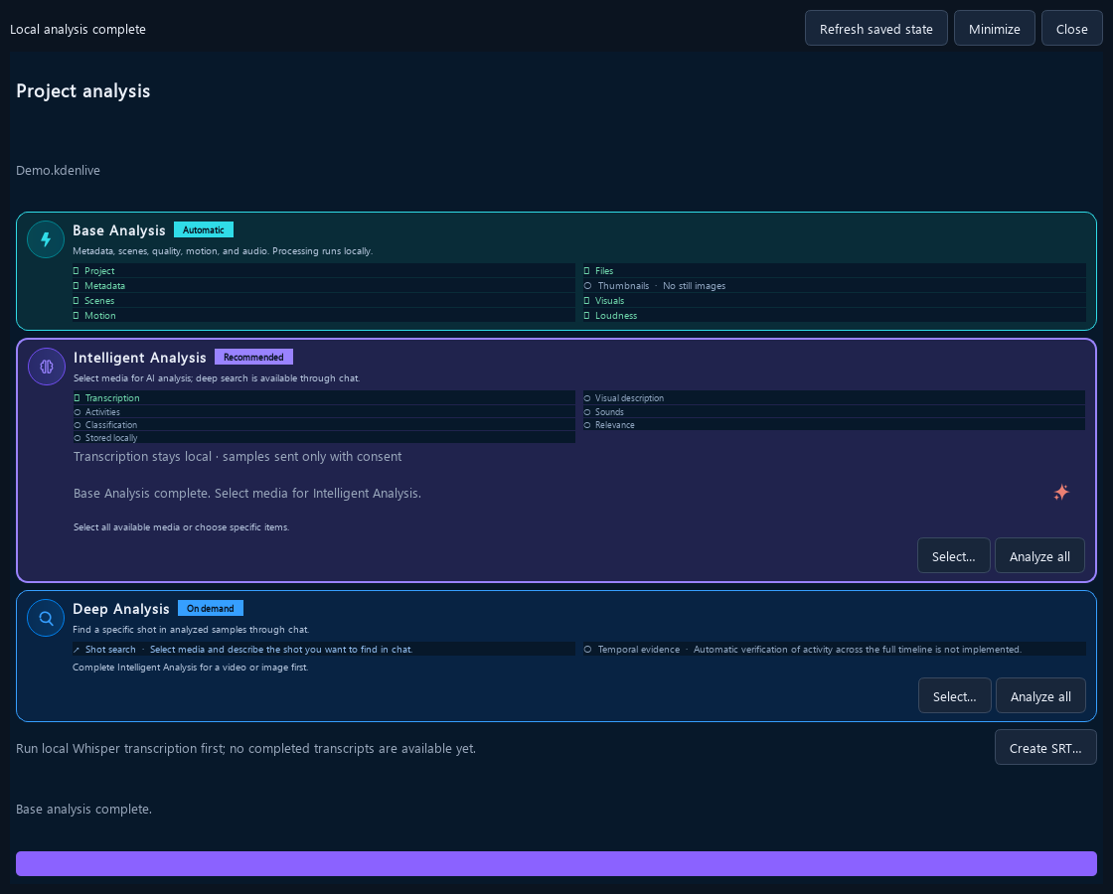Select the Scenes row
The image size is (1113, 894).
[x=324, y=300]
